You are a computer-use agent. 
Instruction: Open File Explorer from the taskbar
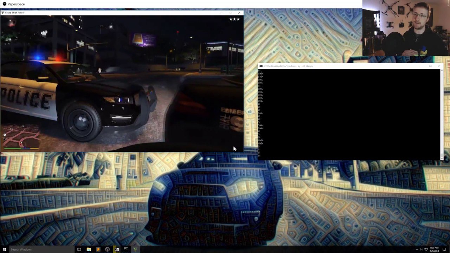click(89, 249)
